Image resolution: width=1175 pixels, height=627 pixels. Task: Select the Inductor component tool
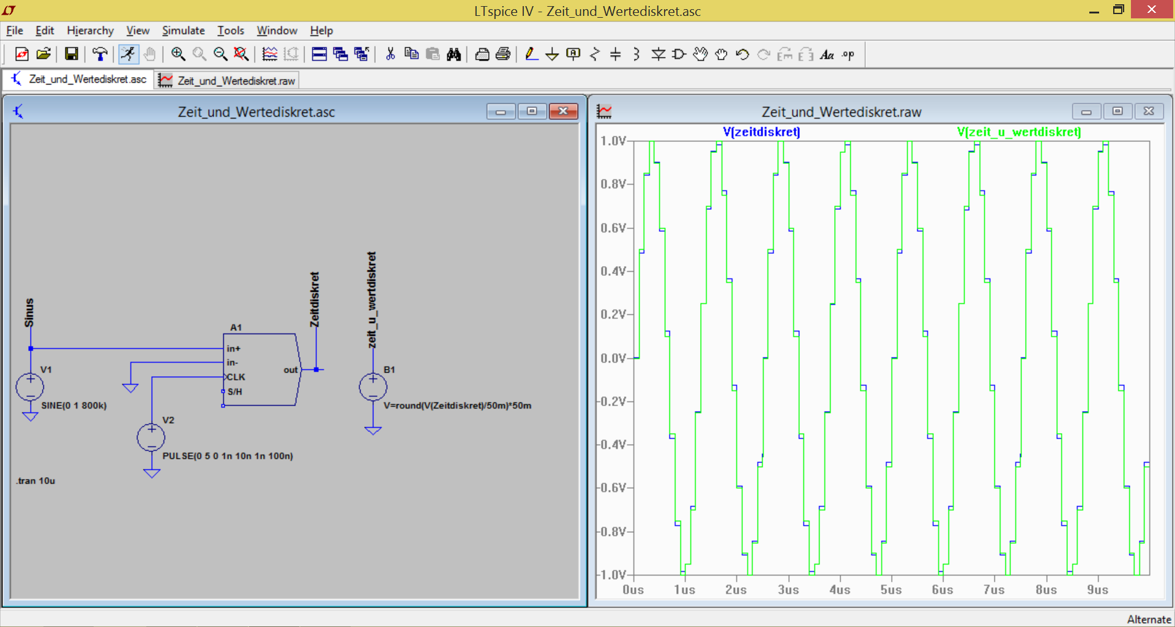click(x=636, y=54)
